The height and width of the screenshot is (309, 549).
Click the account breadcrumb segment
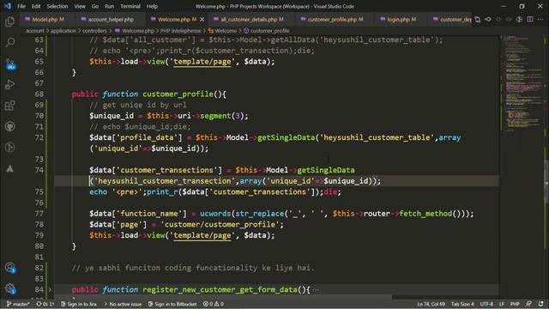35,31
